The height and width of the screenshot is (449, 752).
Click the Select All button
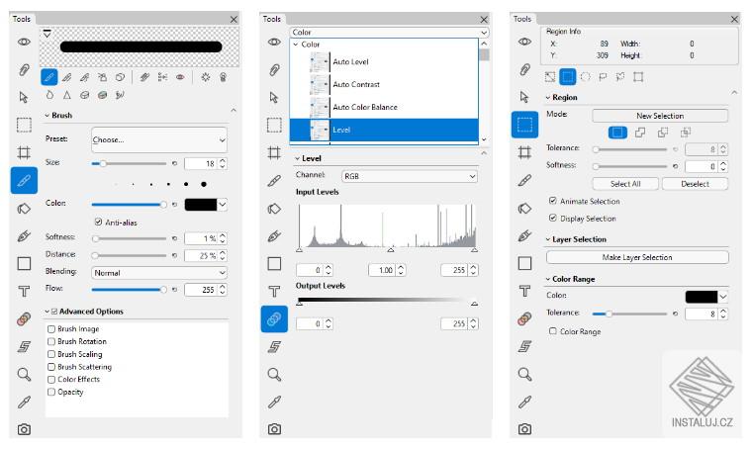pos(625,184)
